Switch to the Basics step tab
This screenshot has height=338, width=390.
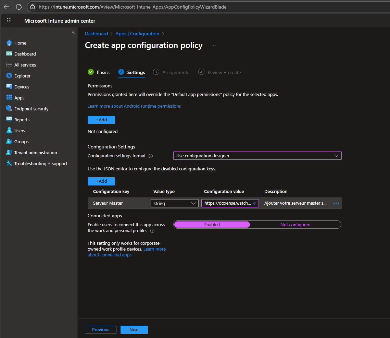[x=99, y=72]
